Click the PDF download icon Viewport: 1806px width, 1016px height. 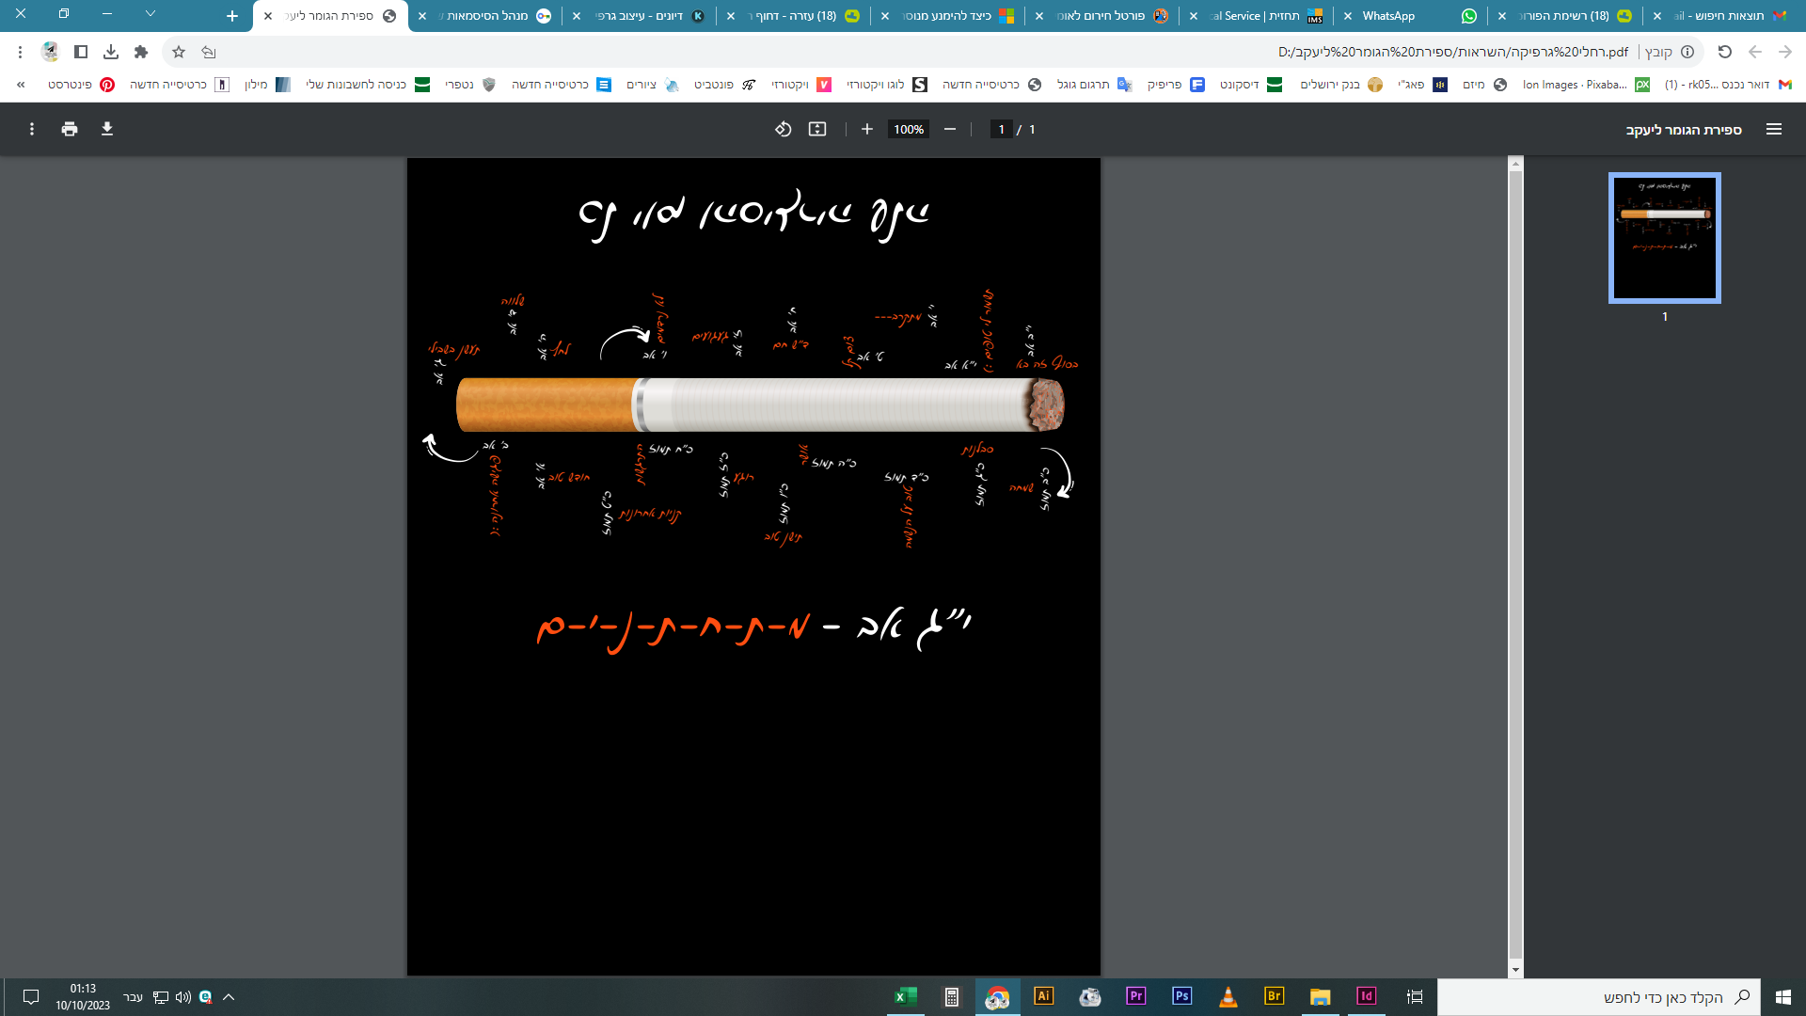click(107, 129)
